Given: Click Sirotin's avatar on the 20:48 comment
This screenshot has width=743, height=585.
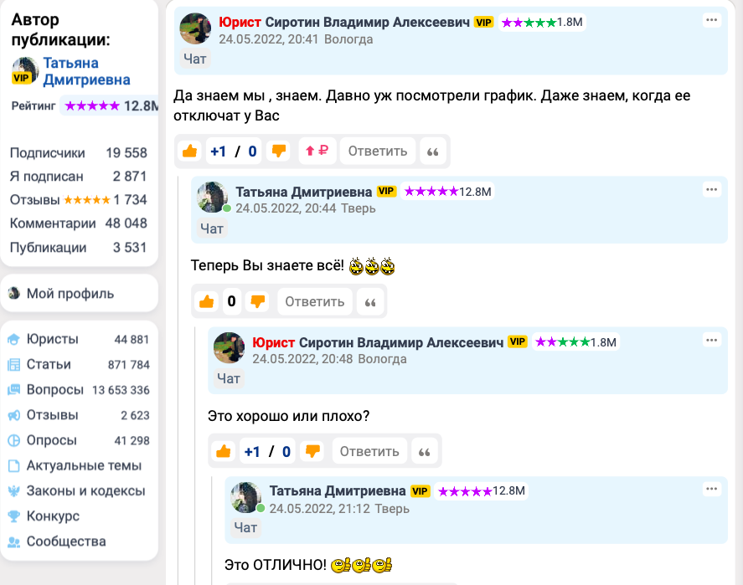Looking at the screenshot, I should pos(230,347).
